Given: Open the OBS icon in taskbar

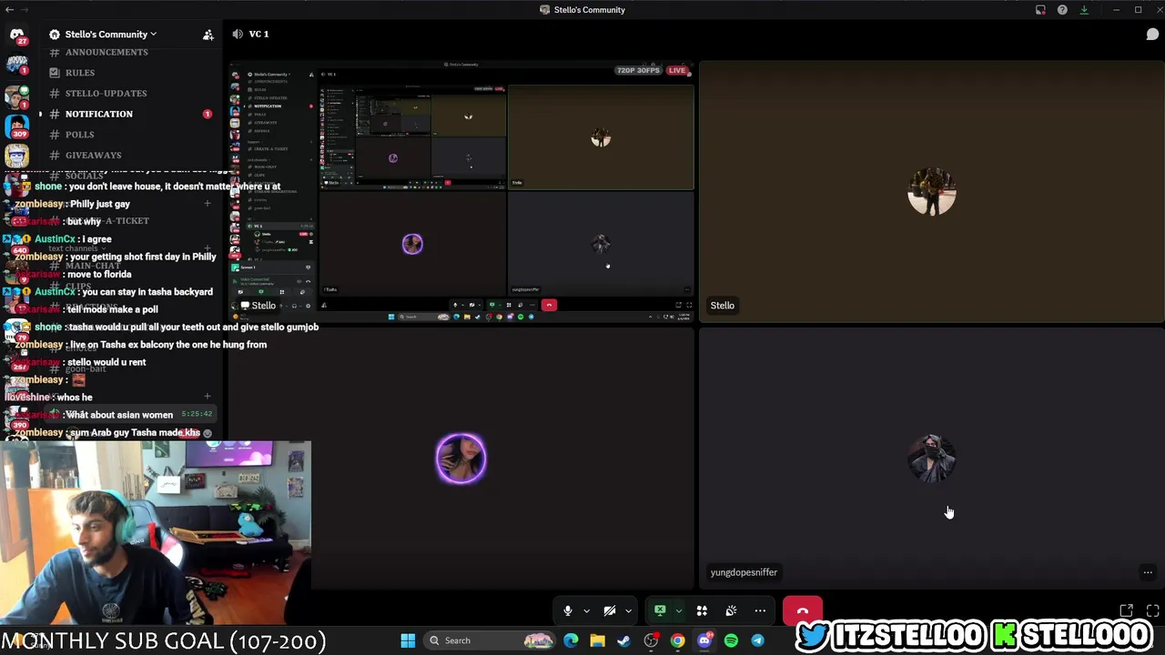Looking at the screenshot, I should [x=651, y=640].
